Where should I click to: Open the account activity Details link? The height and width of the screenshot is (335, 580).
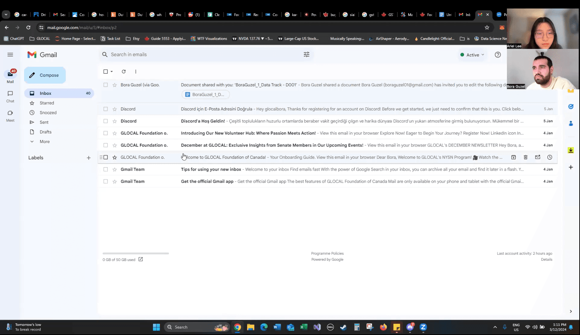(547, 260)
